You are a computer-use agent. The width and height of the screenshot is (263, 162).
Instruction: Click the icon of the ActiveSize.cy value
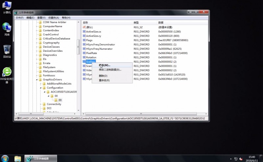coord(84,36)
